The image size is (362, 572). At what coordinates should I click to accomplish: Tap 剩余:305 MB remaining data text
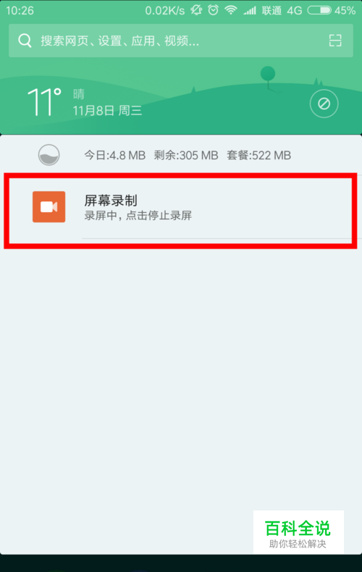point(186,156)
